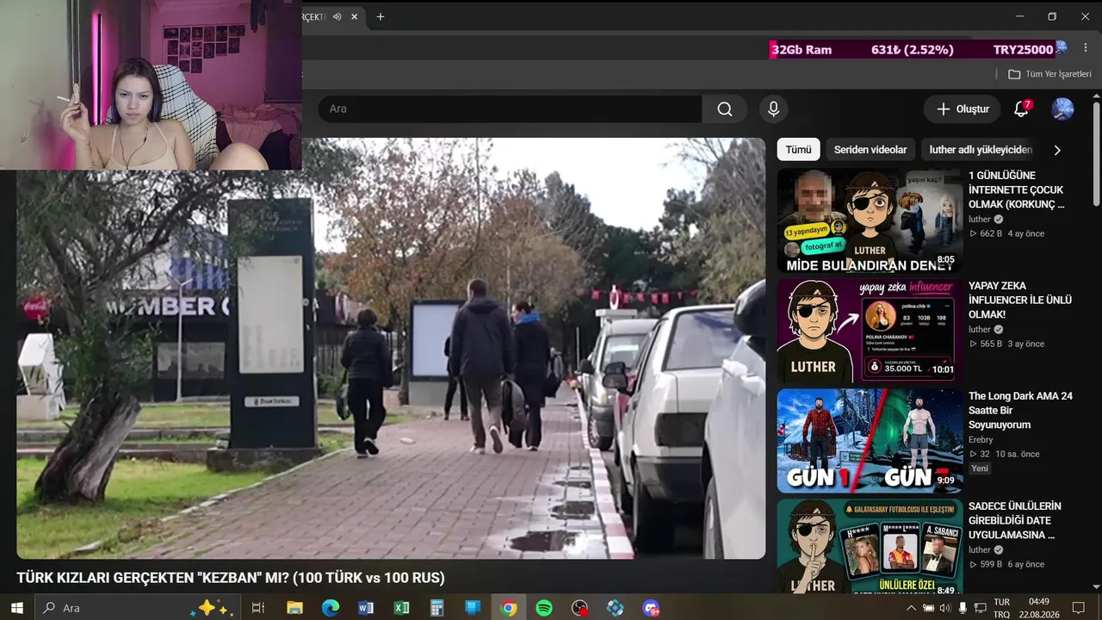Viewport: 1102px width, 620px height.
Task: Open the purple G+ app on the taskbar
Action: click(x=651, y=608)
